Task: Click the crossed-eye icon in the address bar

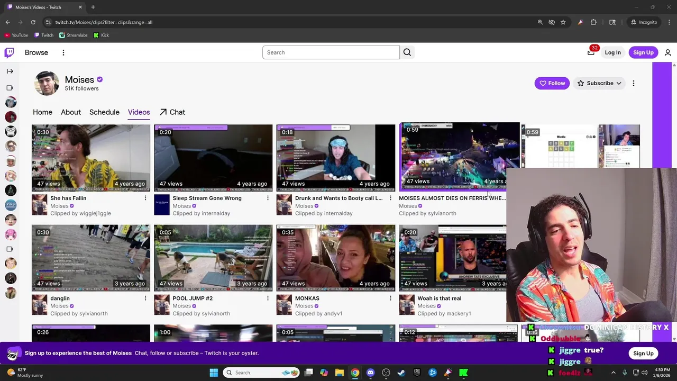Action: click(x=552, y=22)
